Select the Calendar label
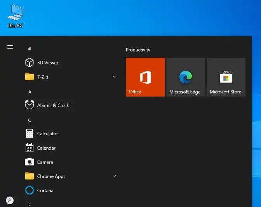Viewport: 261px width, 207px height. [x=47, y=148]
